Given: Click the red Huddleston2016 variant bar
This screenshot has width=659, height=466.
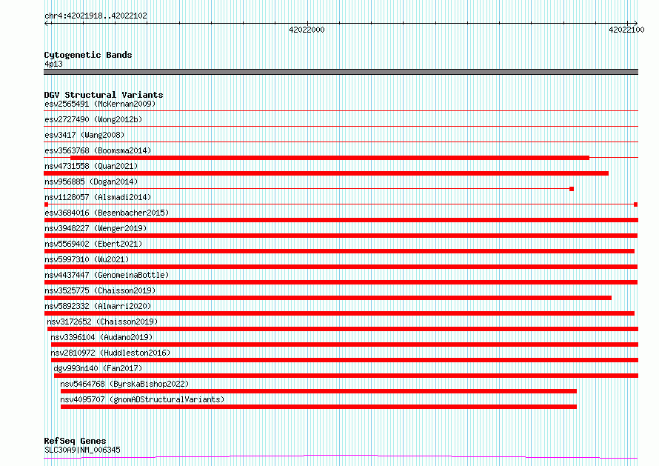Looking at the screenshot, I should tap(344, 360).
